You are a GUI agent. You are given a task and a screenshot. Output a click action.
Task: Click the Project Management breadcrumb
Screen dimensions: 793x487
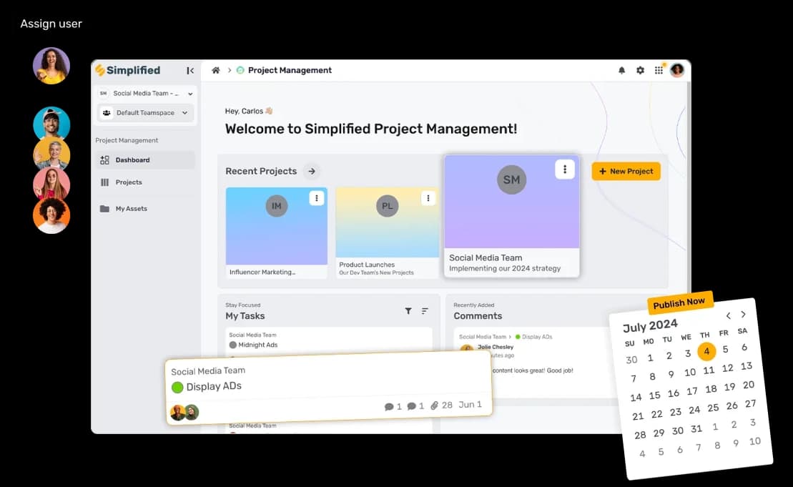click(290, 70)
